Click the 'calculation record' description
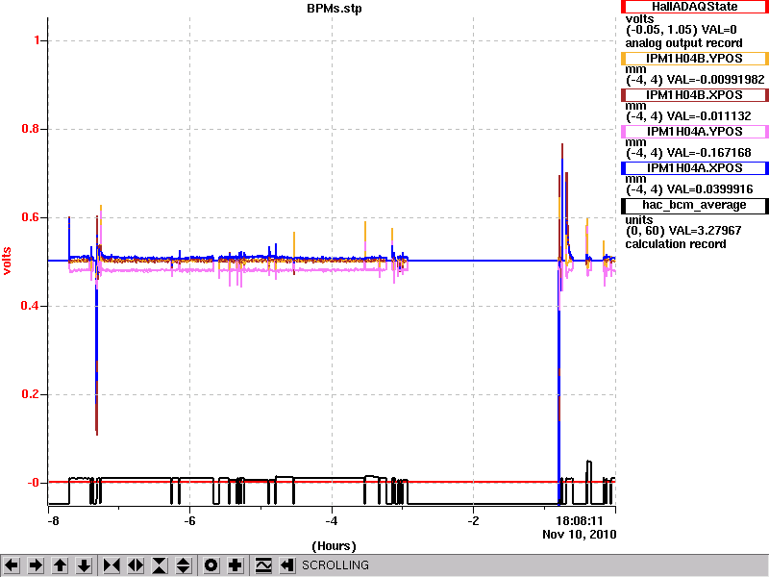Viewport: 769px width, 577px height. coord(676,244)
